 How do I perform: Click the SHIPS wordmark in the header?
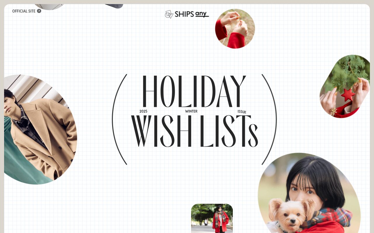(184, 14)
